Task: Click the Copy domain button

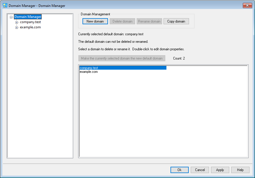Action: [x=176, y=21]
